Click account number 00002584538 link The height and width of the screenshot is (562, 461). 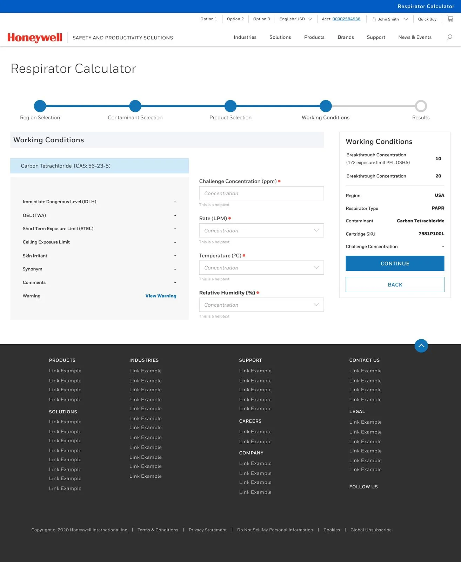click(346, 19)
